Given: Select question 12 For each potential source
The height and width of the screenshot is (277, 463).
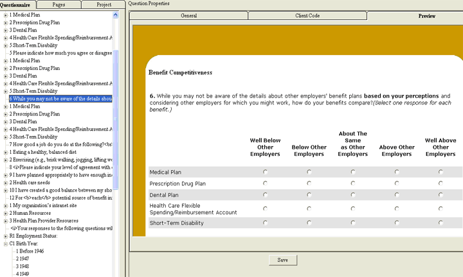Looking at the screenshot, I should [60, 198].
